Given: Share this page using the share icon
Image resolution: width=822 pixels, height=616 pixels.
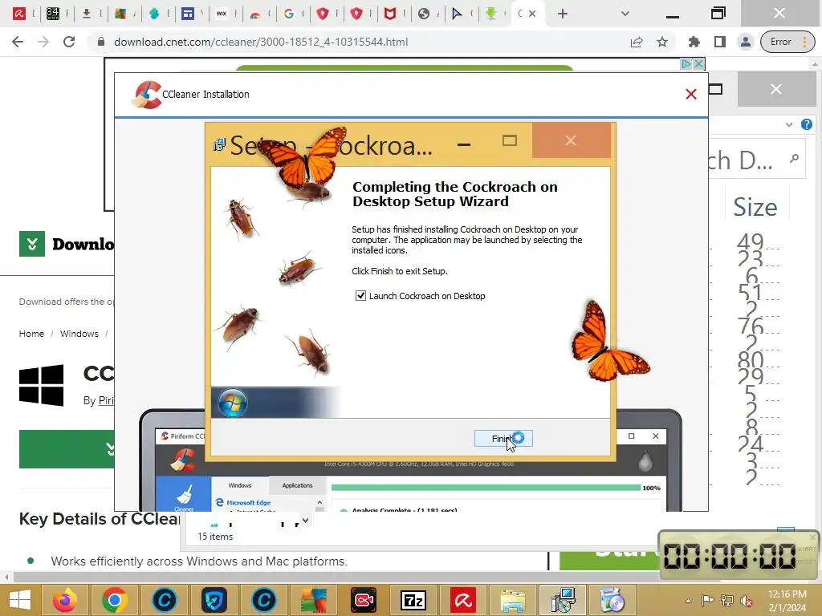Looking at the screenshot, I should [637, 42].
